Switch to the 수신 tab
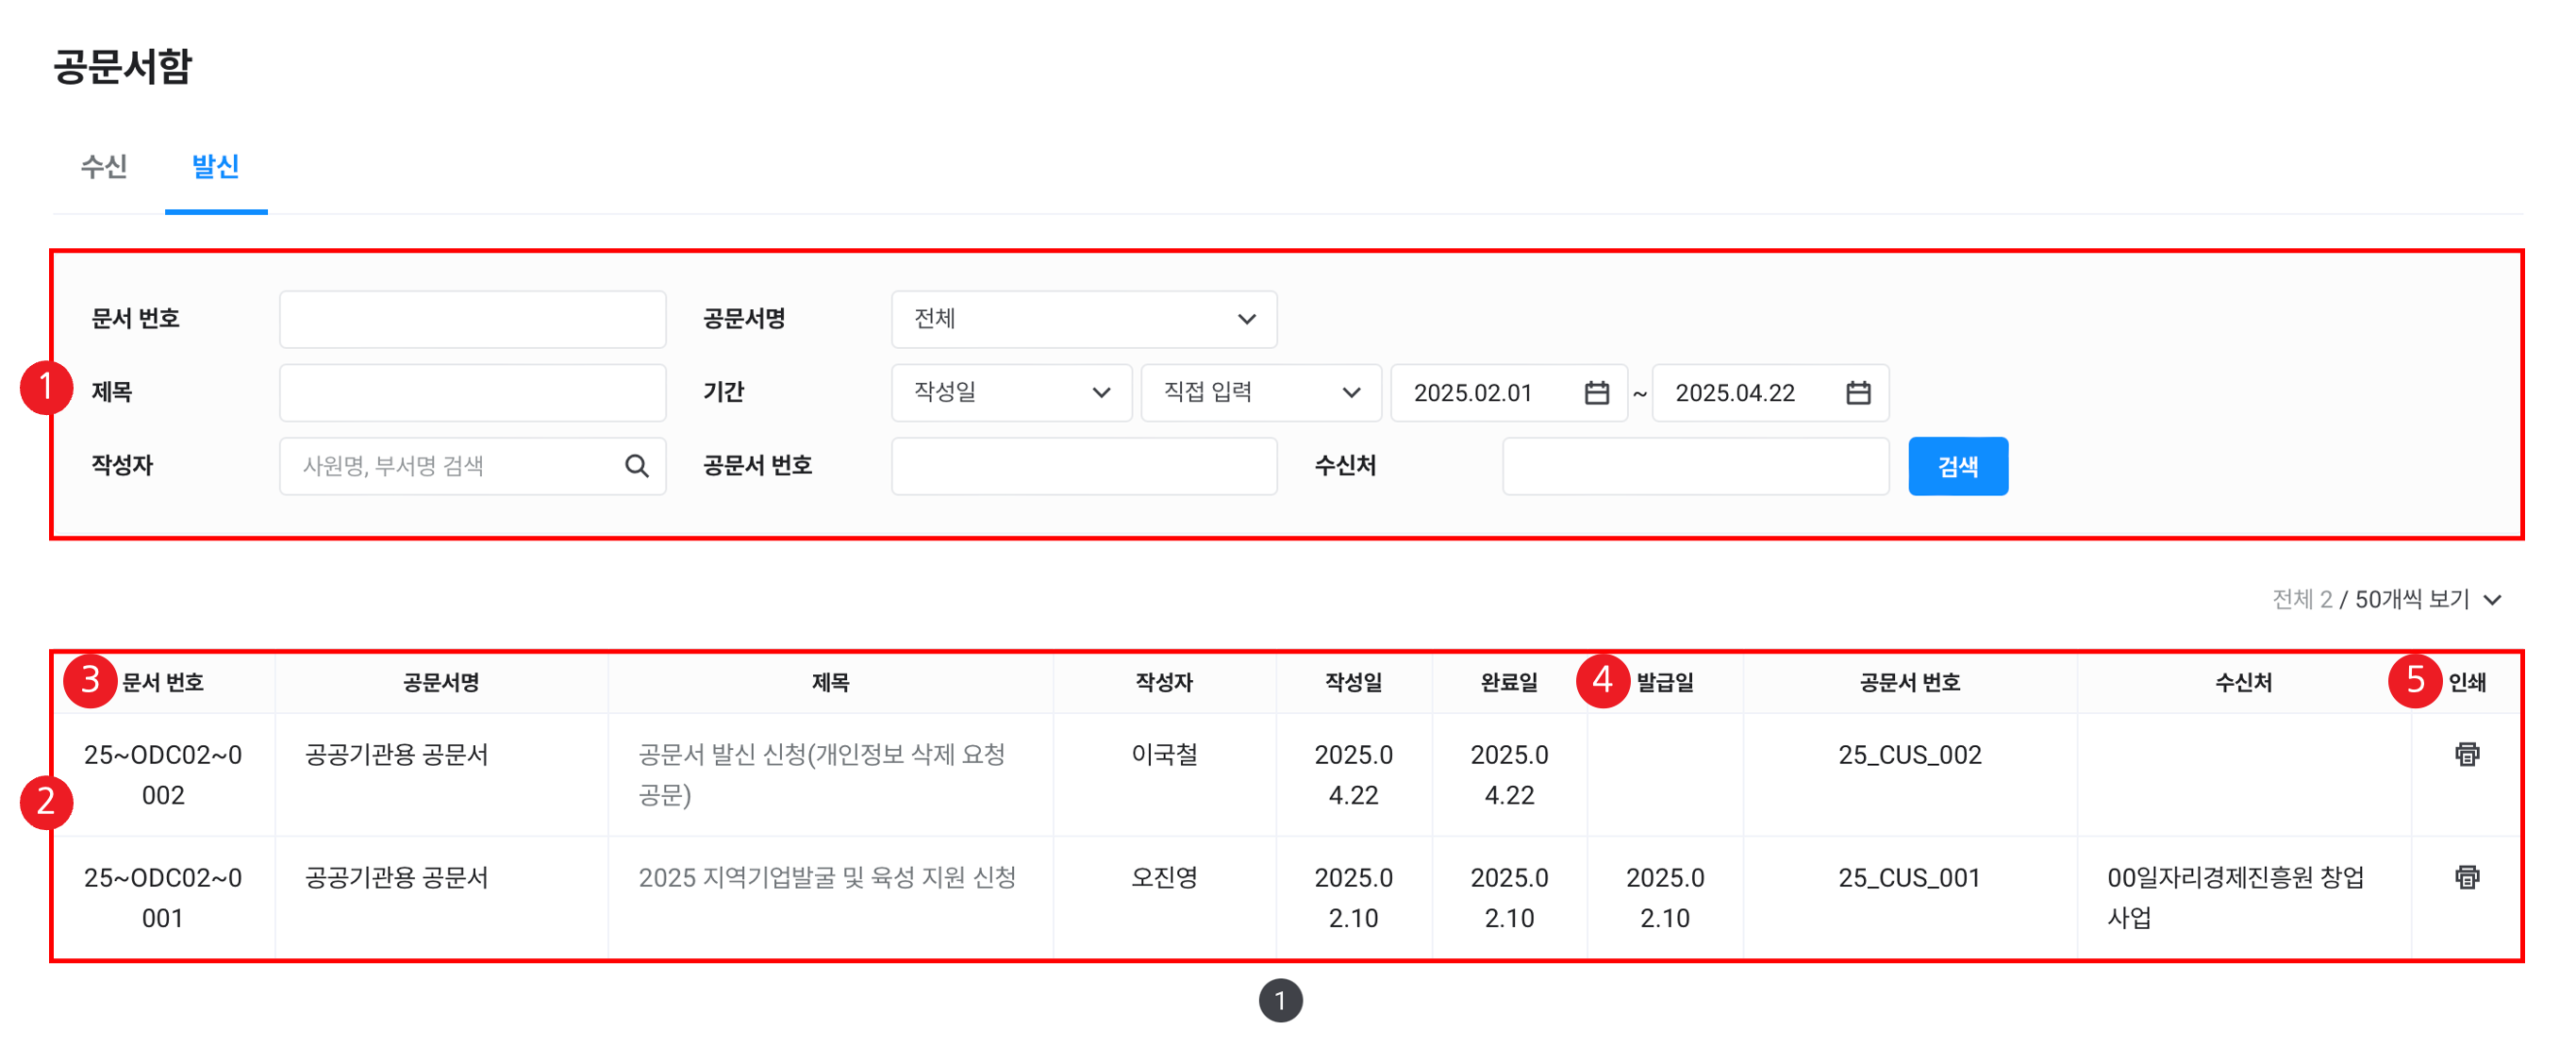2576x1063 pixels. click(104, 166)
